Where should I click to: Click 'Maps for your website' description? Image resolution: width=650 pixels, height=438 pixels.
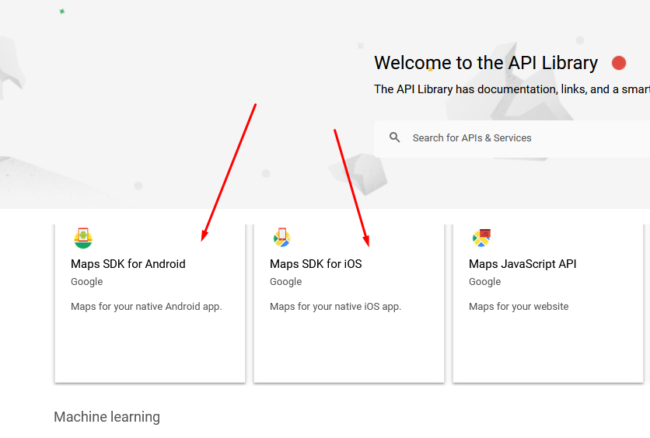[x=519, y=306]
